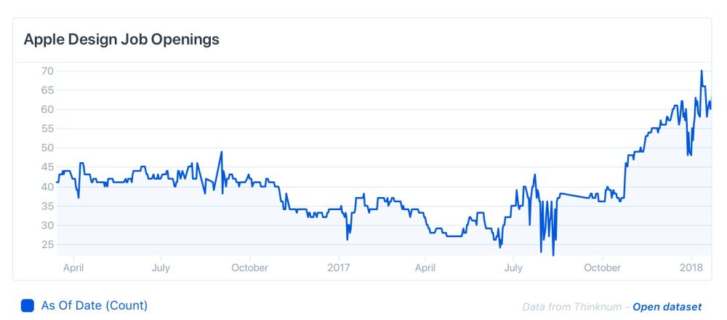The height and width of the screenshot is (320, 727).
Task: Click the 70 label on the y-axis
Action: pos(49,71)
